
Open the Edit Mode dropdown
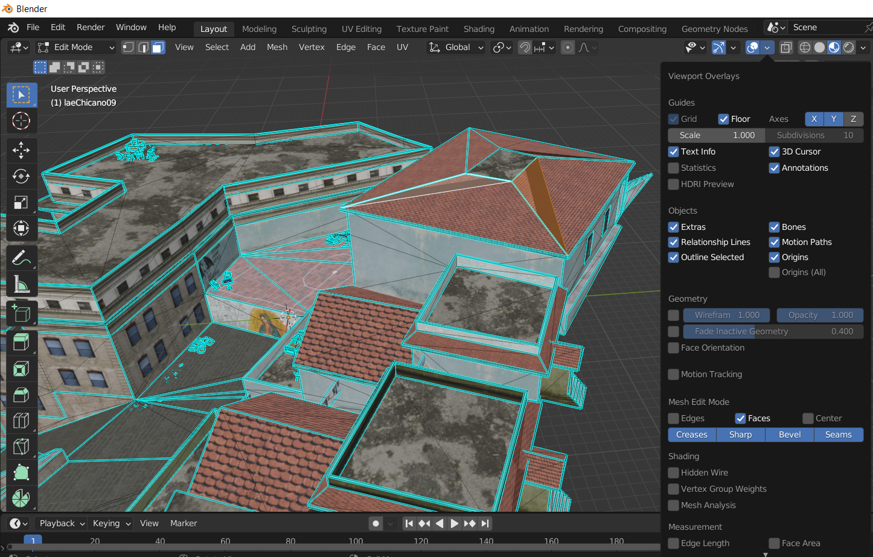point(75,47)
